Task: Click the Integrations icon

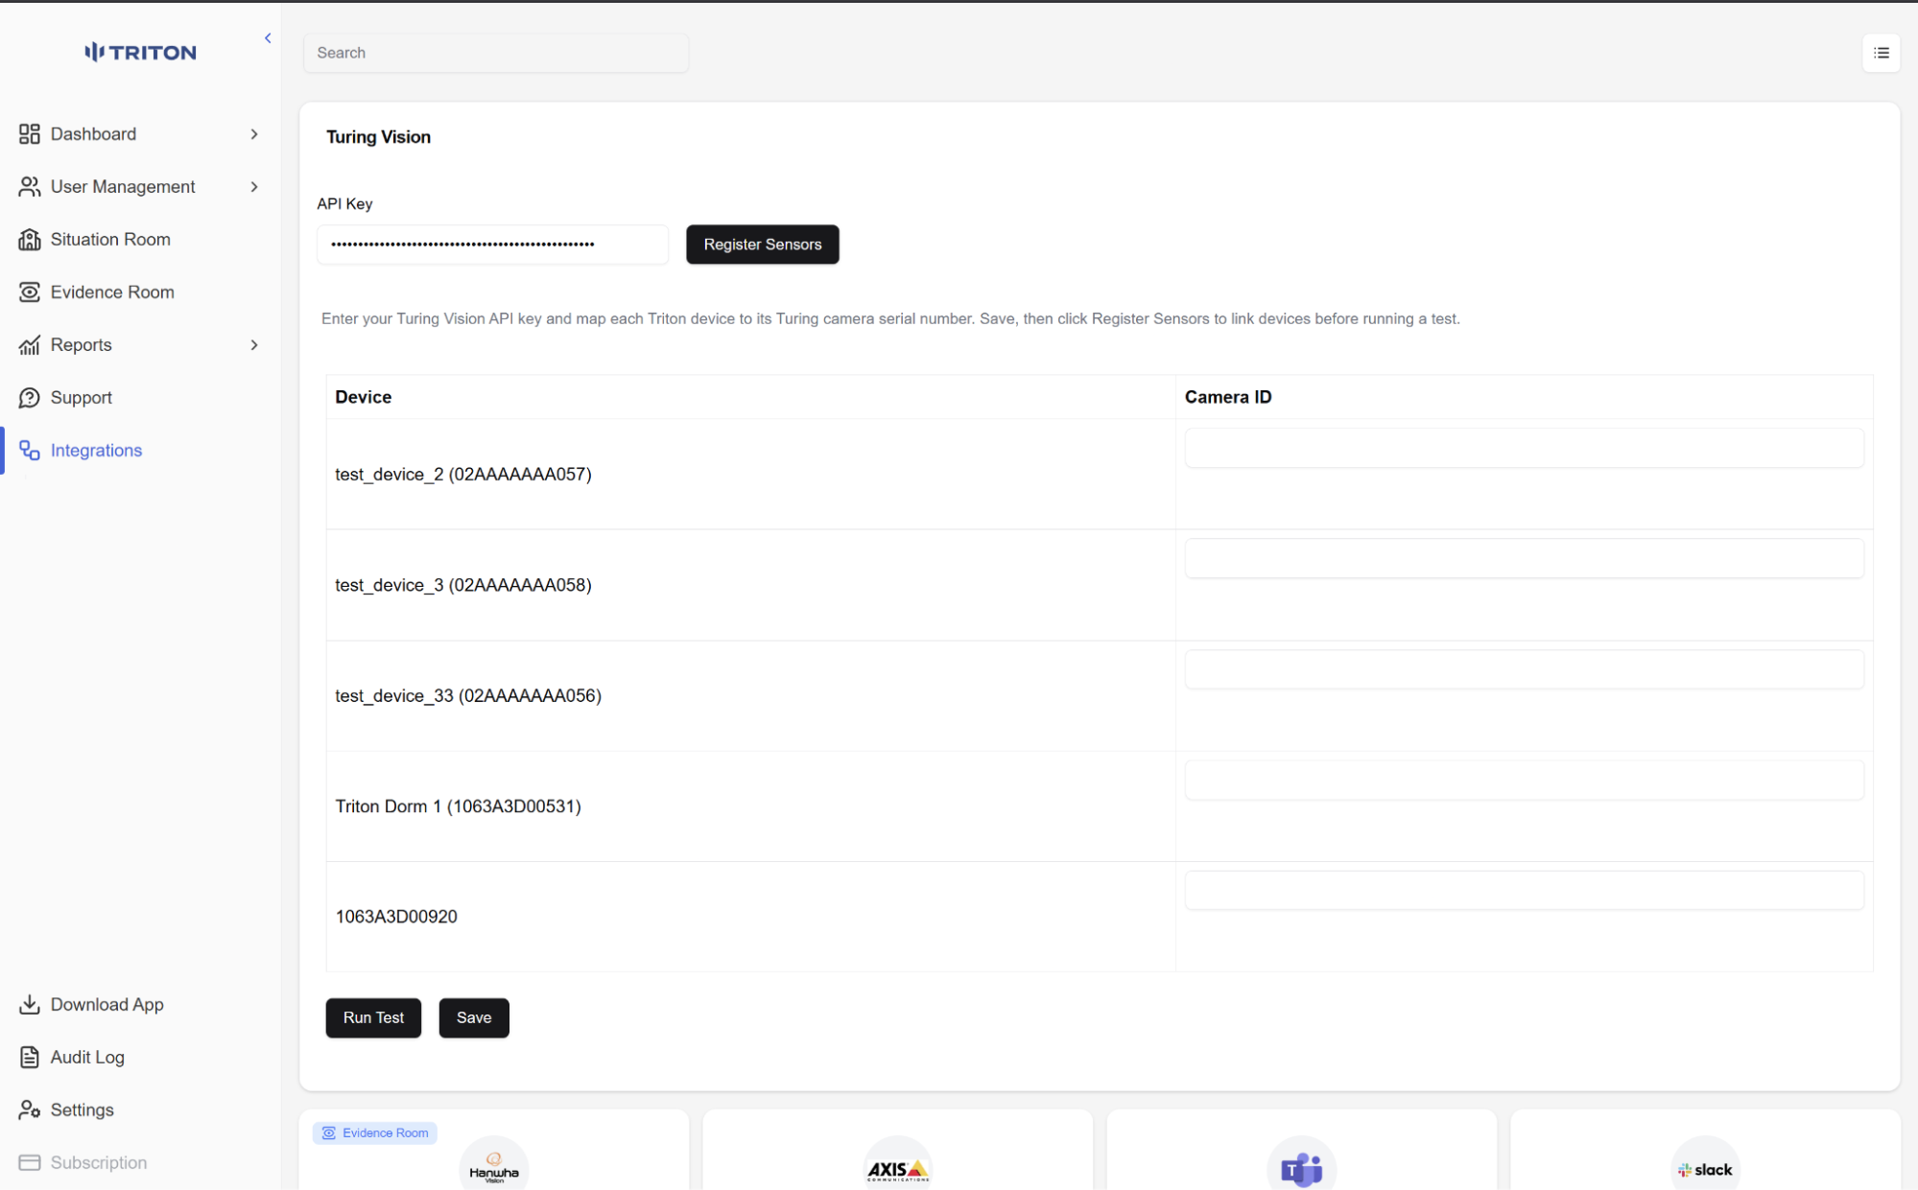Action: [x=30, y=451]
